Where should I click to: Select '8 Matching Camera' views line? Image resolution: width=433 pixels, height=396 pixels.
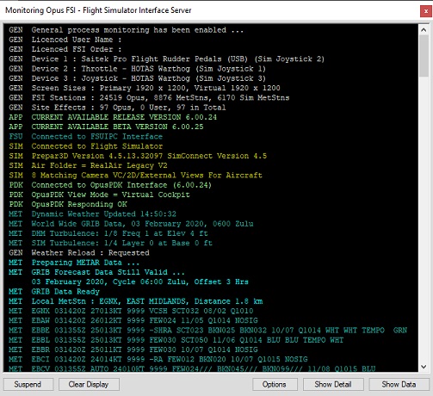135,175
